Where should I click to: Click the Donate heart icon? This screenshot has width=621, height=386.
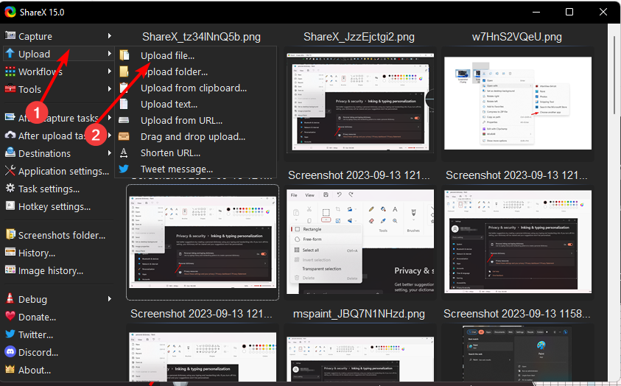tap(10, 316)
